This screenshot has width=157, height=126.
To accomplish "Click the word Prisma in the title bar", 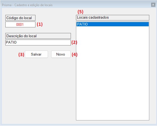I will [x=7, y=5].
